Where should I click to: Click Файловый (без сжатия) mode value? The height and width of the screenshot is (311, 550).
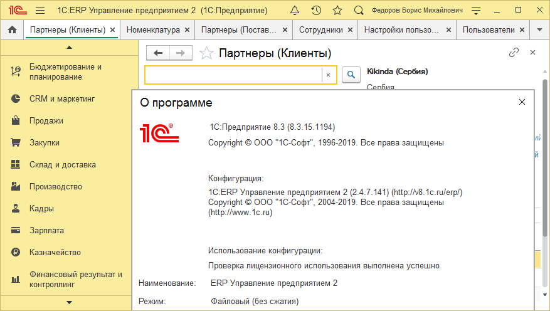pos(255,301)
